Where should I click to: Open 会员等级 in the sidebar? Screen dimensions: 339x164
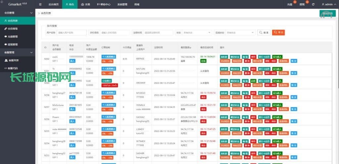point(13,29)
